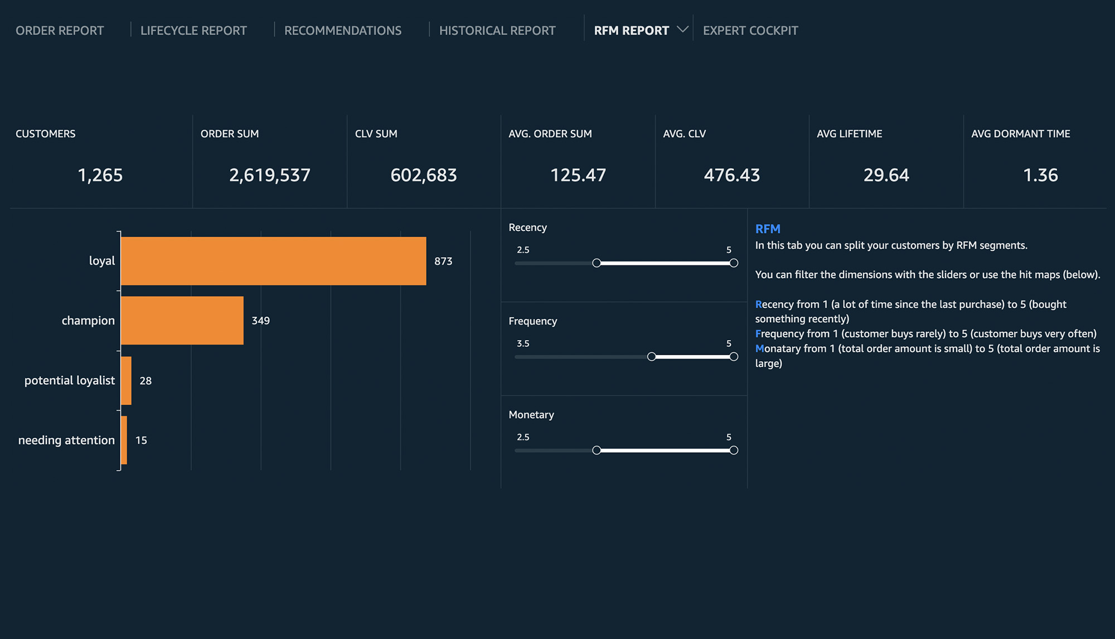Click the Monetary slider left handle
The width and height of the screenshot is (1115, 639).
coord(597,450)
